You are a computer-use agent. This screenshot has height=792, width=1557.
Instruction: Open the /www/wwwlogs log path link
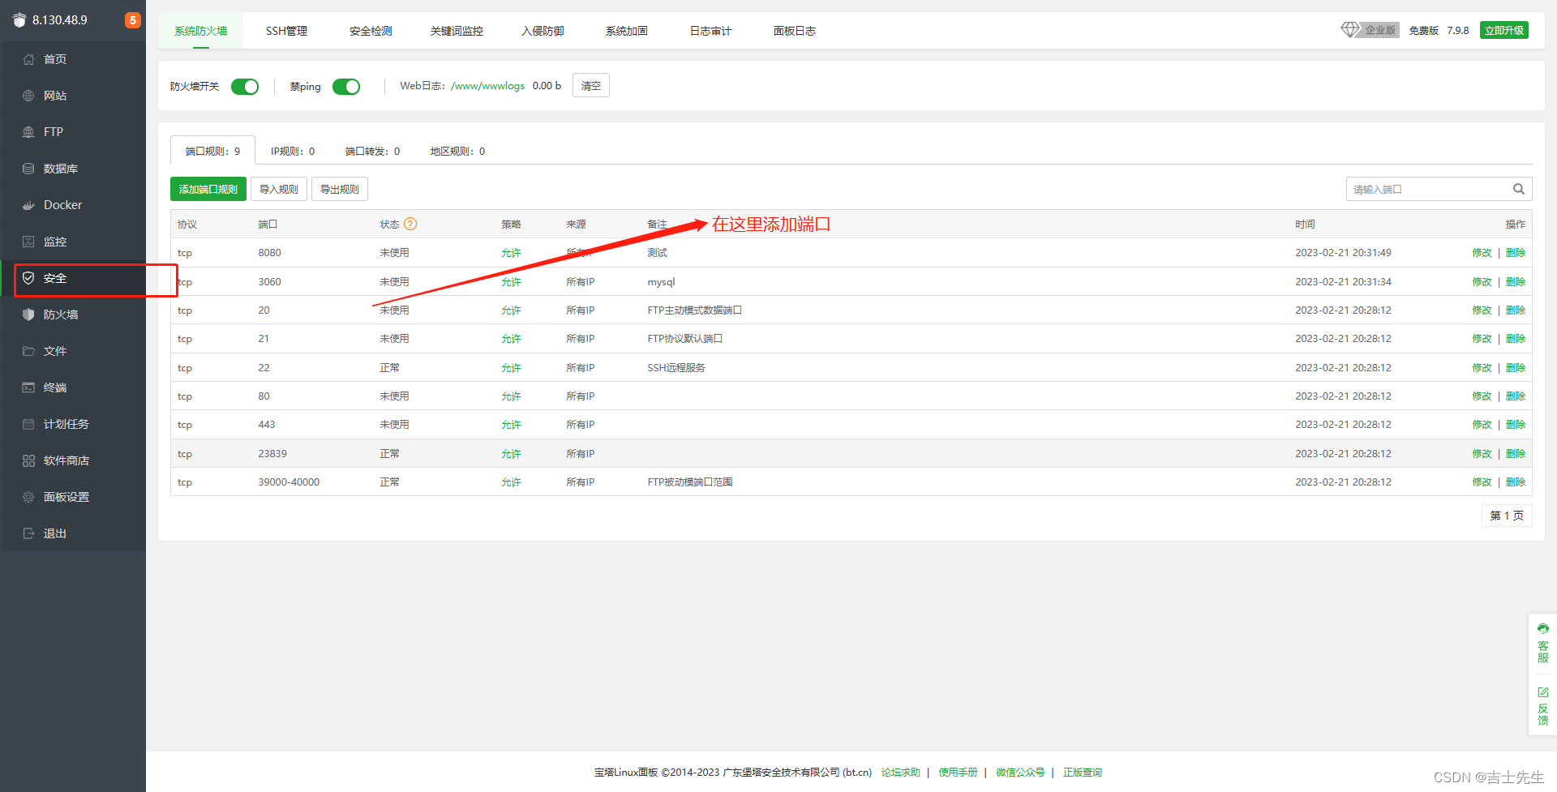(487, 86)
